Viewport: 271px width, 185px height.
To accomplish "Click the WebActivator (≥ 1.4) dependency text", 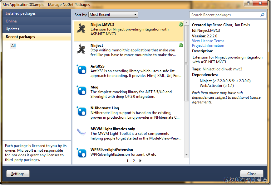I will [217, 86].
